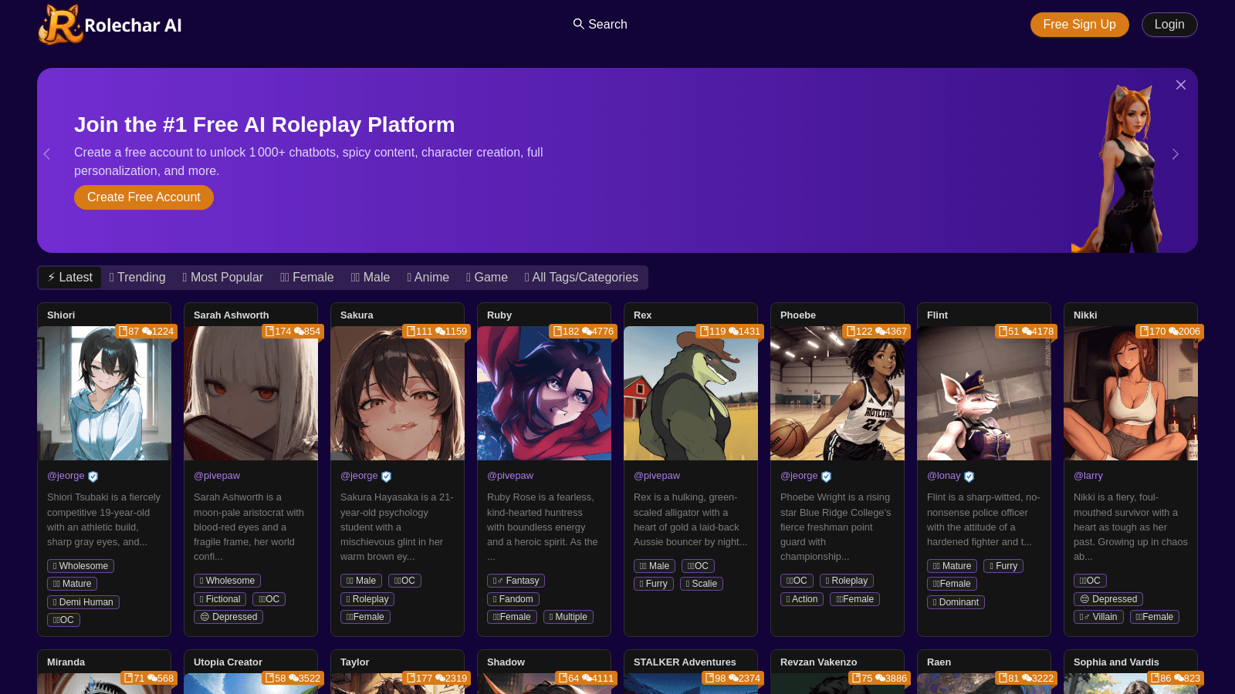This screenshot has height=694, width=1235.
Task: Click Phoebe stats badge 122 / 4367
Action: [x=877, y=332]
